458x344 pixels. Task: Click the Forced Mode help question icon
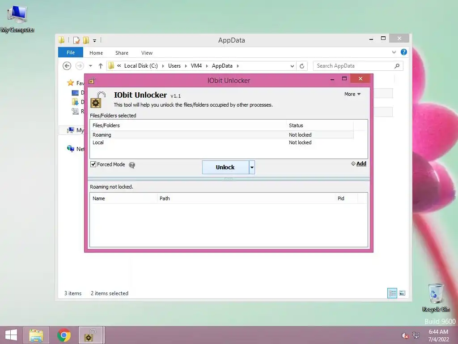click(x=132, y=165)
